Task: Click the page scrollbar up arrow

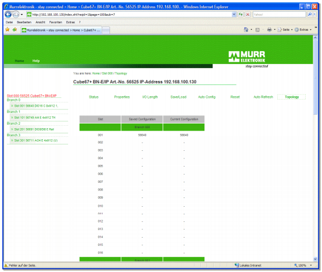Action: point(315,38)
